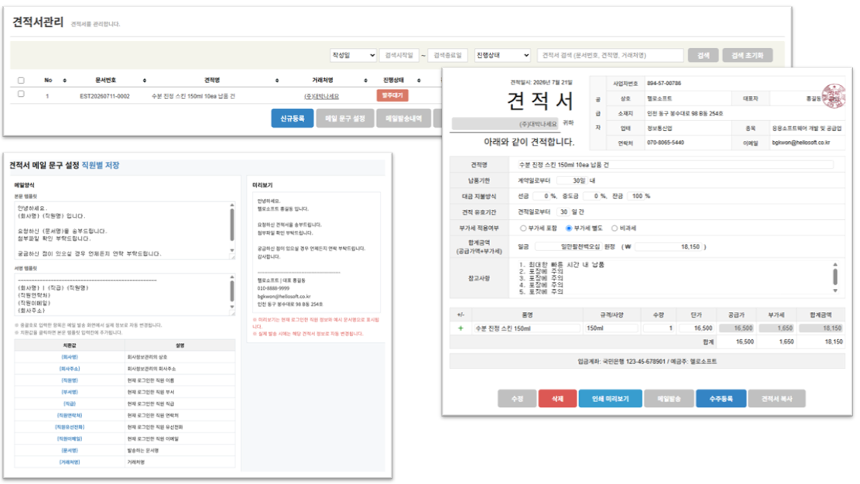Screen dimensions: 860x484
Task: Click the 잔금 100 percent input
Action: [x=635, y=196]
